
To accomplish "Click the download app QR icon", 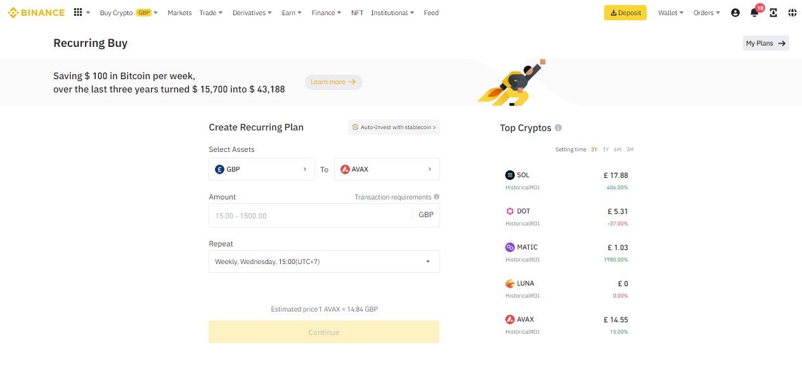I will [773, 13].
